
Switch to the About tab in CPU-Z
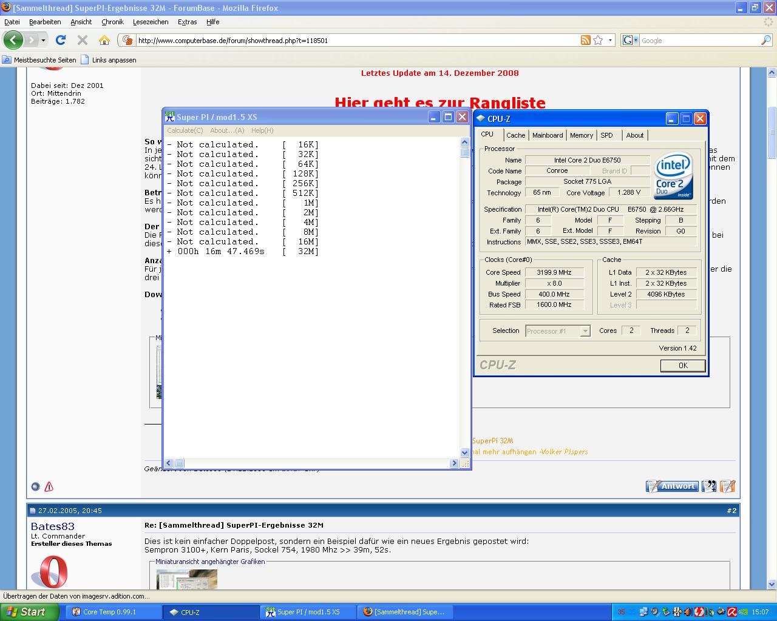pos(635,135)
